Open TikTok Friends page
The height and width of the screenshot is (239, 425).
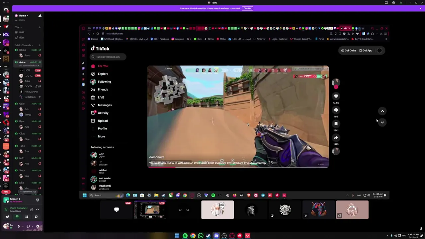coord(100,89)
